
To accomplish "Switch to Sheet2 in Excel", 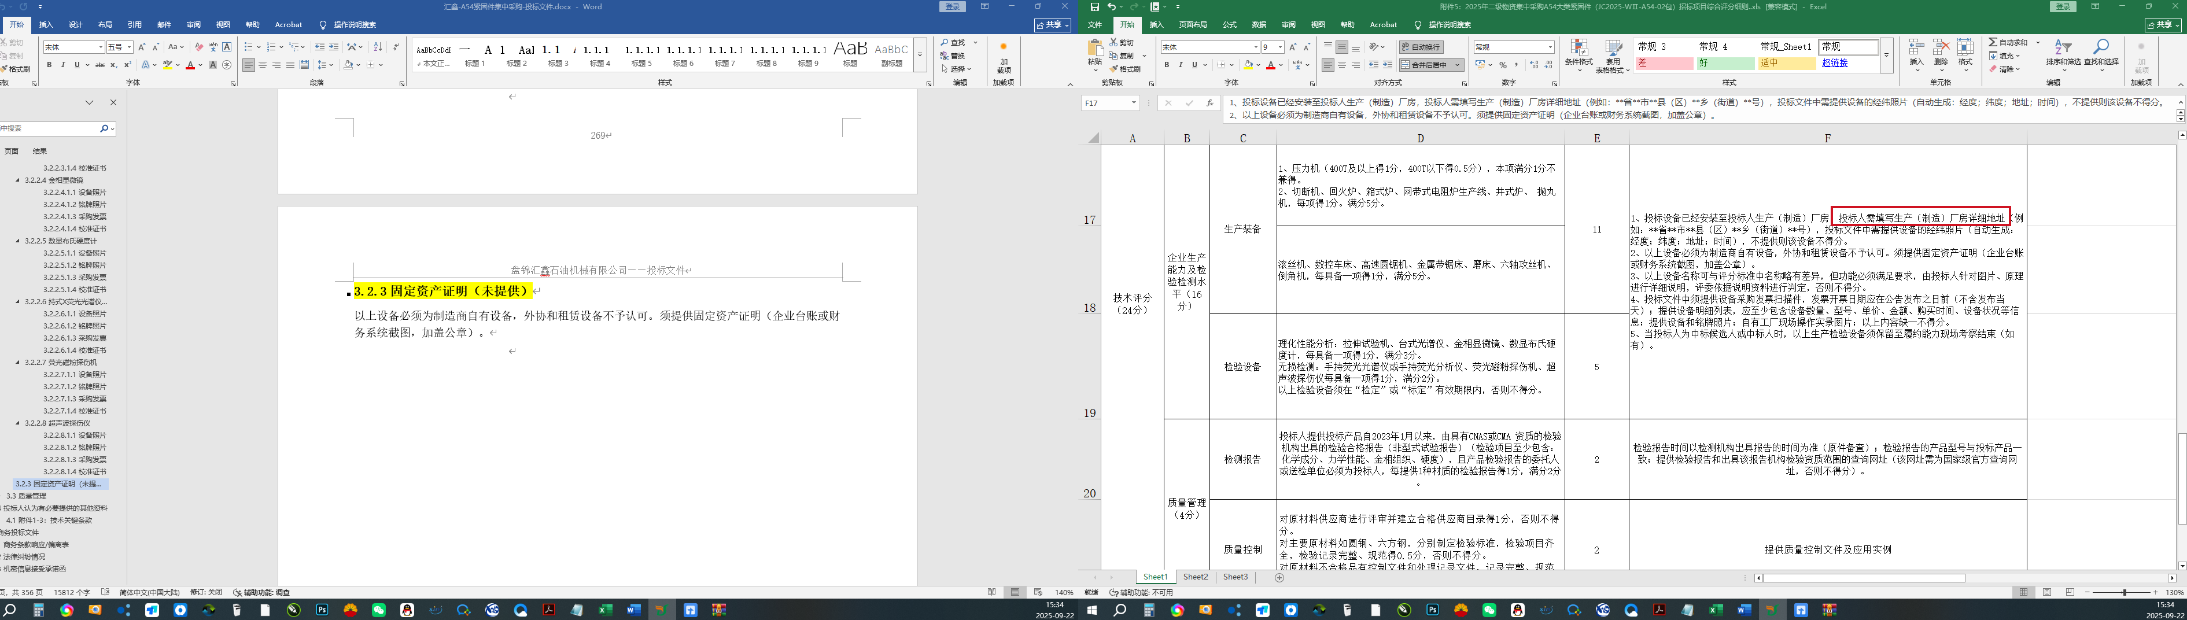I will tap(1196, 578).
